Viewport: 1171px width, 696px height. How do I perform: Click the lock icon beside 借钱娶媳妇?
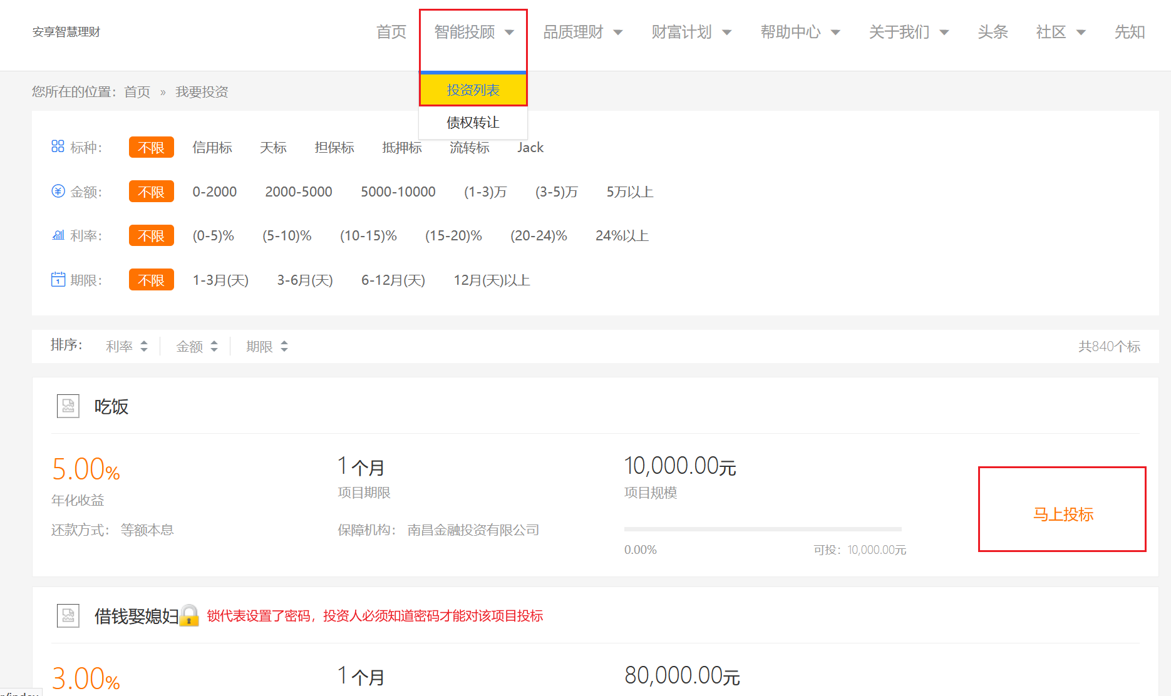[189, 616]
